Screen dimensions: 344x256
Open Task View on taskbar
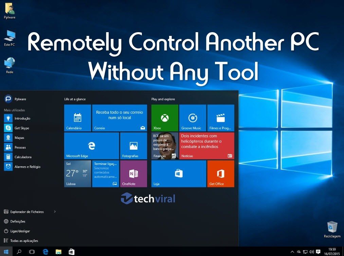tap(32, 252)
